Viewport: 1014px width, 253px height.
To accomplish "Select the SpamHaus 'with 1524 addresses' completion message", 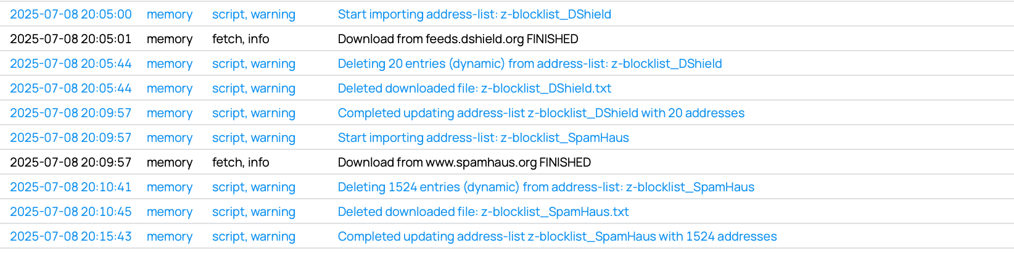I will pyautogui.click(x=557, y=236).
